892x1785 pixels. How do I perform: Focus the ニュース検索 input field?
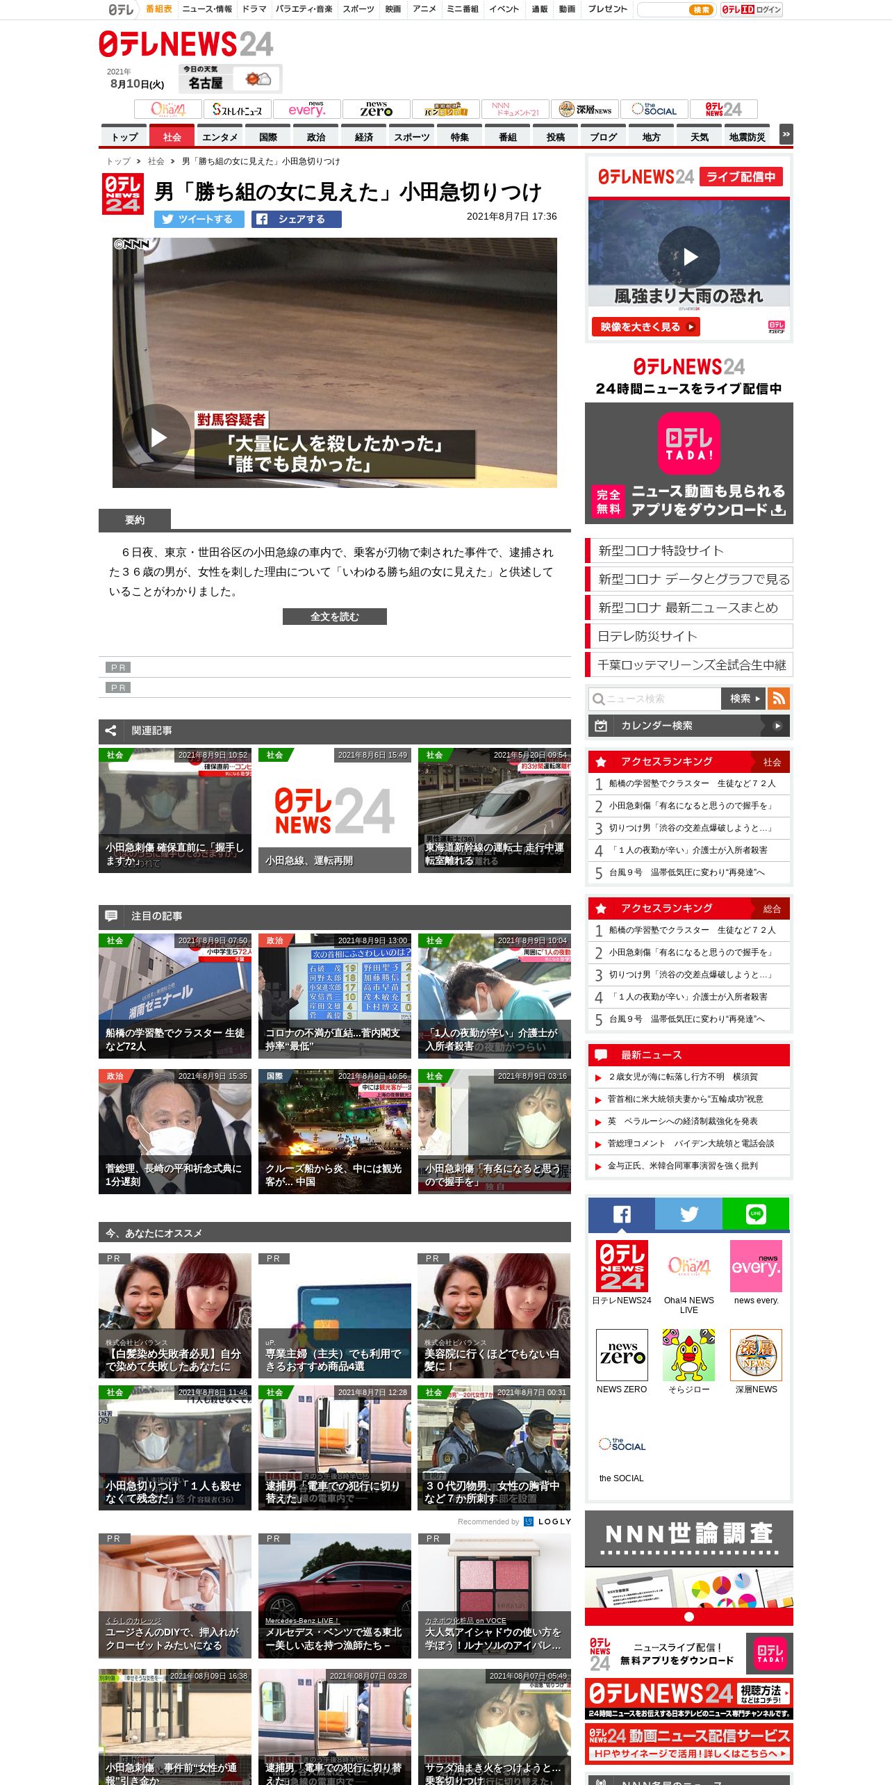coord(655,699)
